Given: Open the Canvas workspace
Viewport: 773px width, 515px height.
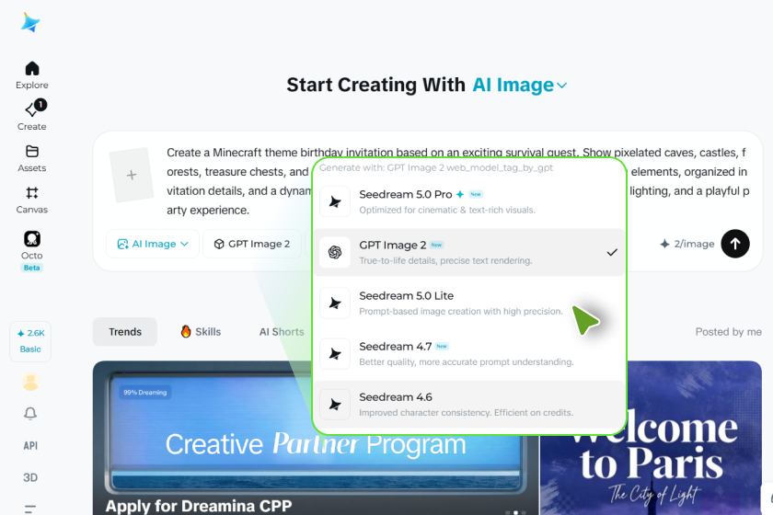Looking at the screenshot, I should [x=32, y=199].
